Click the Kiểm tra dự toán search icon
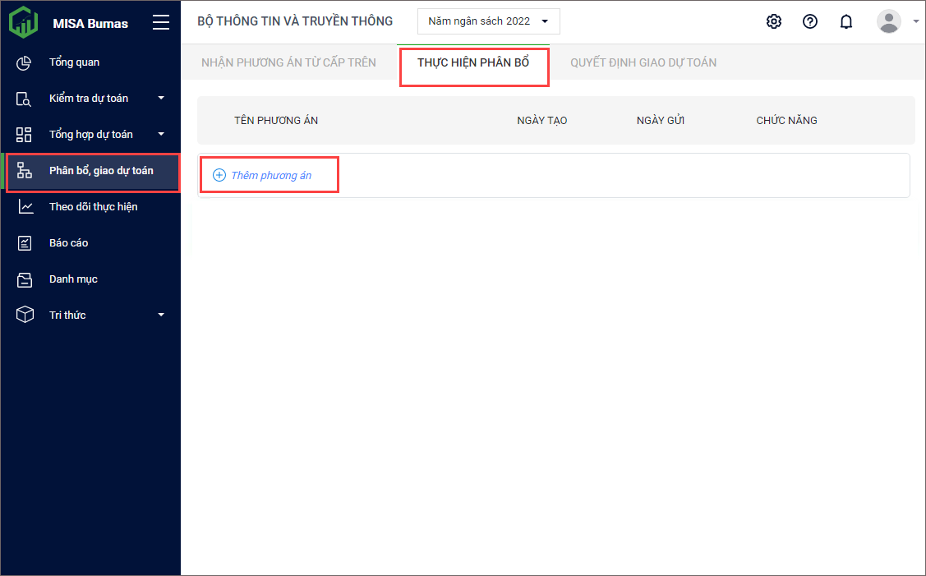This screenshot has height=576, width=926. click(25, 99)
